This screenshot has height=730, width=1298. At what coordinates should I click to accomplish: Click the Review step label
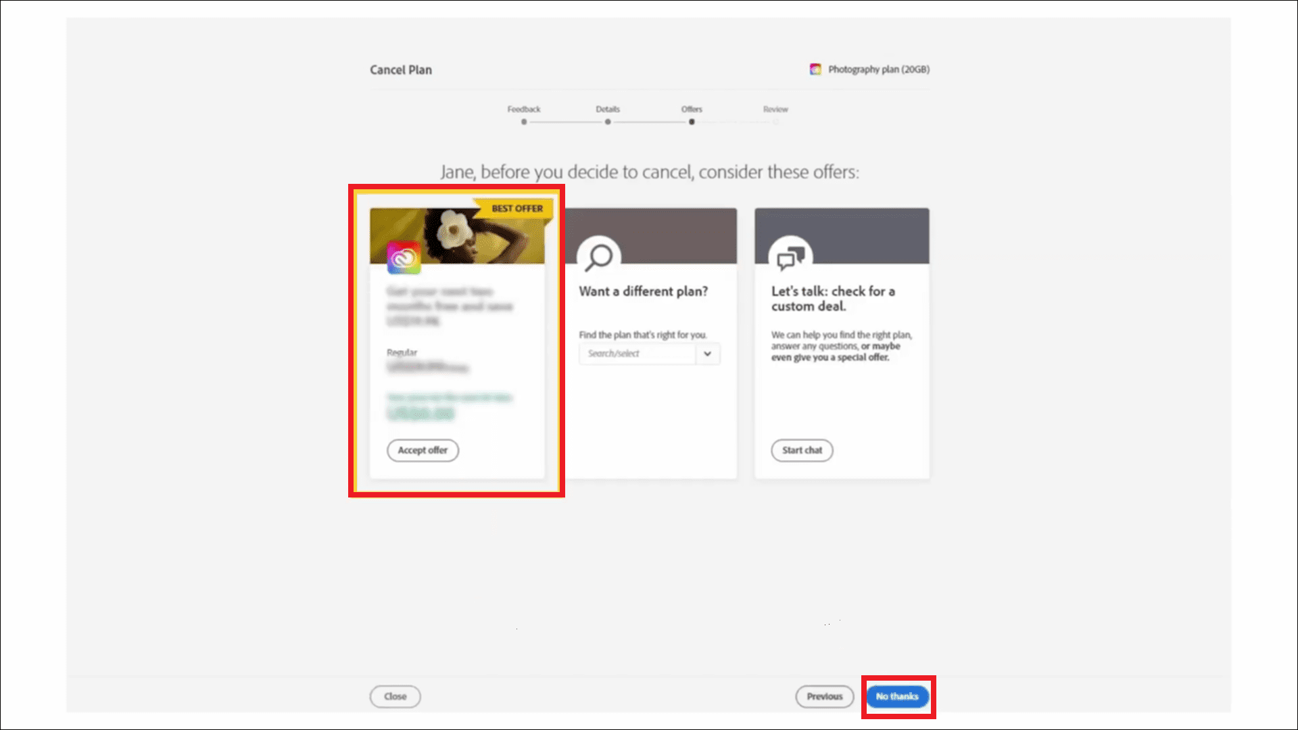775,109
